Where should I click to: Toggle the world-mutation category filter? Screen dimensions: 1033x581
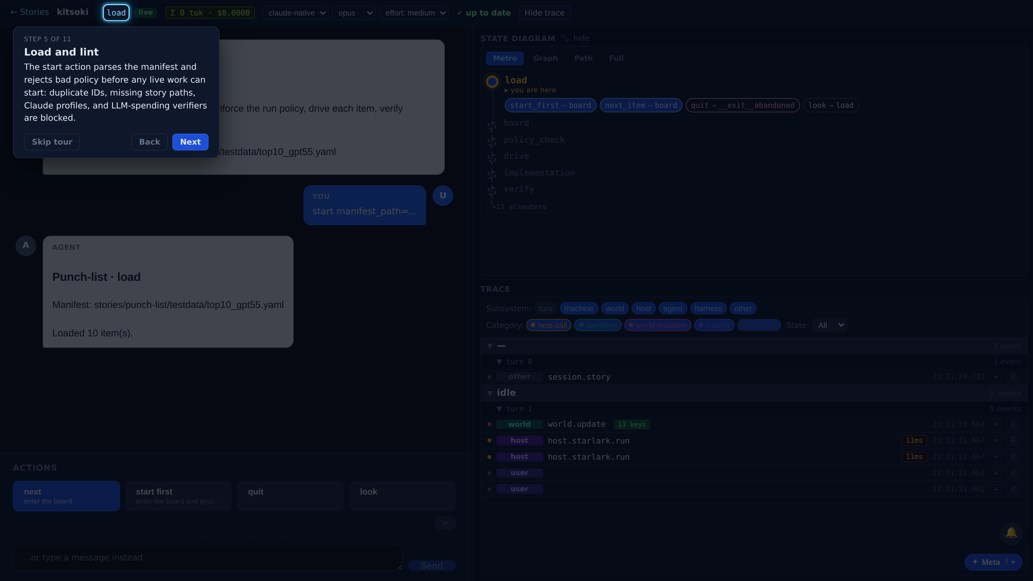coord(658,325)
